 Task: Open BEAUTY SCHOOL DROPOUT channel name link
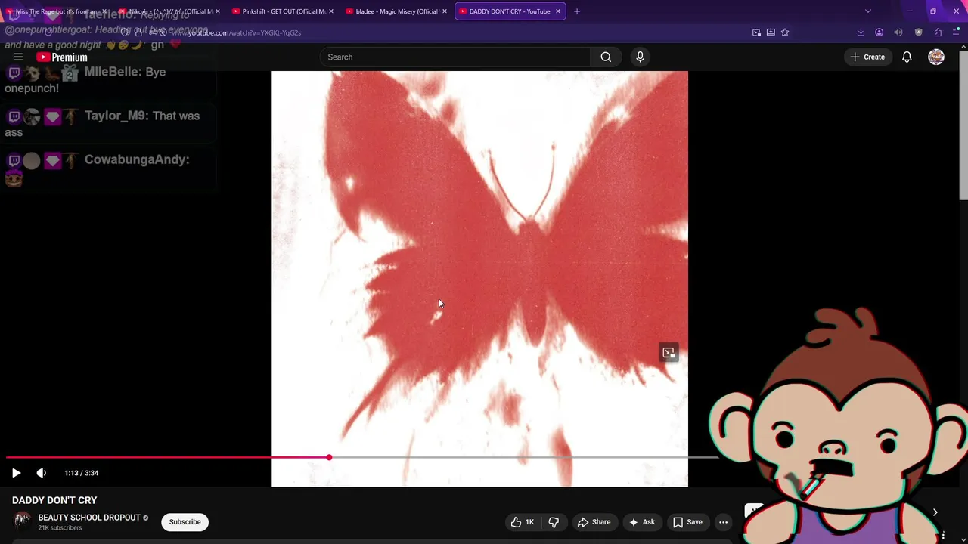[89, 518]
